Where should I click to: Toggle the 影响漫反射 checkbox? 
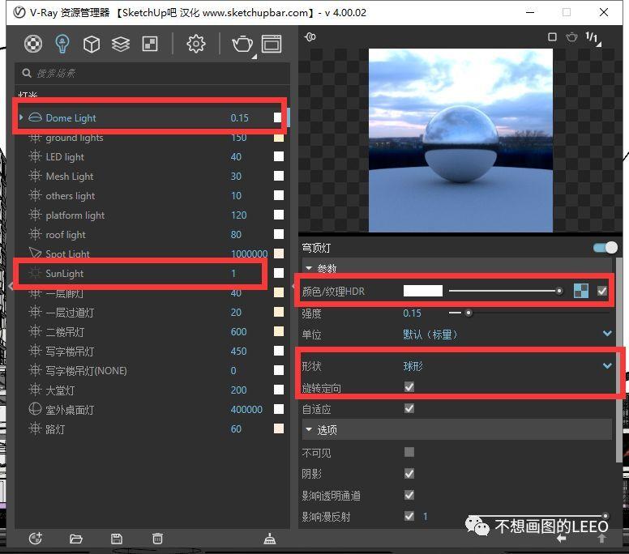pos(409,516)
